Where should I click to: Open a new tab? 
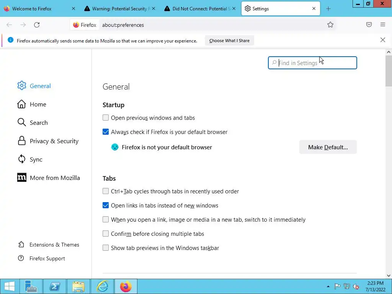tap(328, 9)
